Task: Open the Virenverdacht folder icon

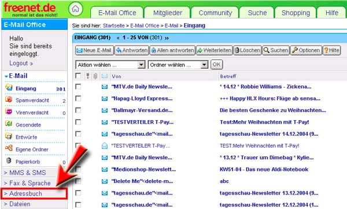Action: click(9, 111)
